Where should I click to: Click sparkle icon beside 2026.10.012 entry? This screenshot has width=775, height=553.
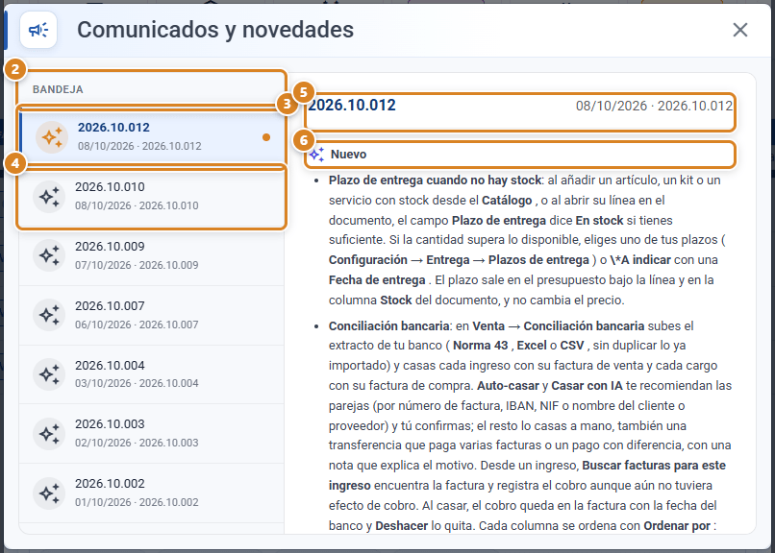click(52, 137)
